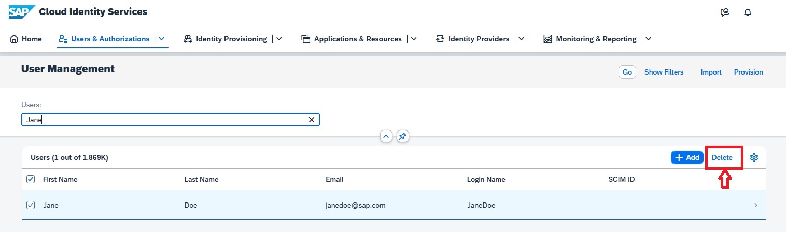Click the Email column header
The height and width of the screenshot is (232, 786).
tap(334, 179)
